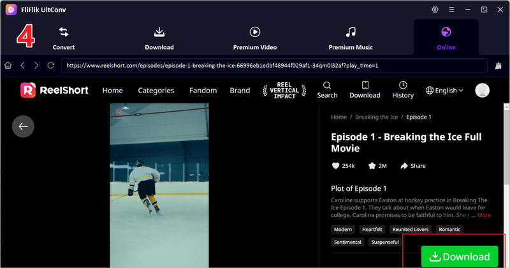
Task: Switch to the Download tab
Action: pos(159,38)
